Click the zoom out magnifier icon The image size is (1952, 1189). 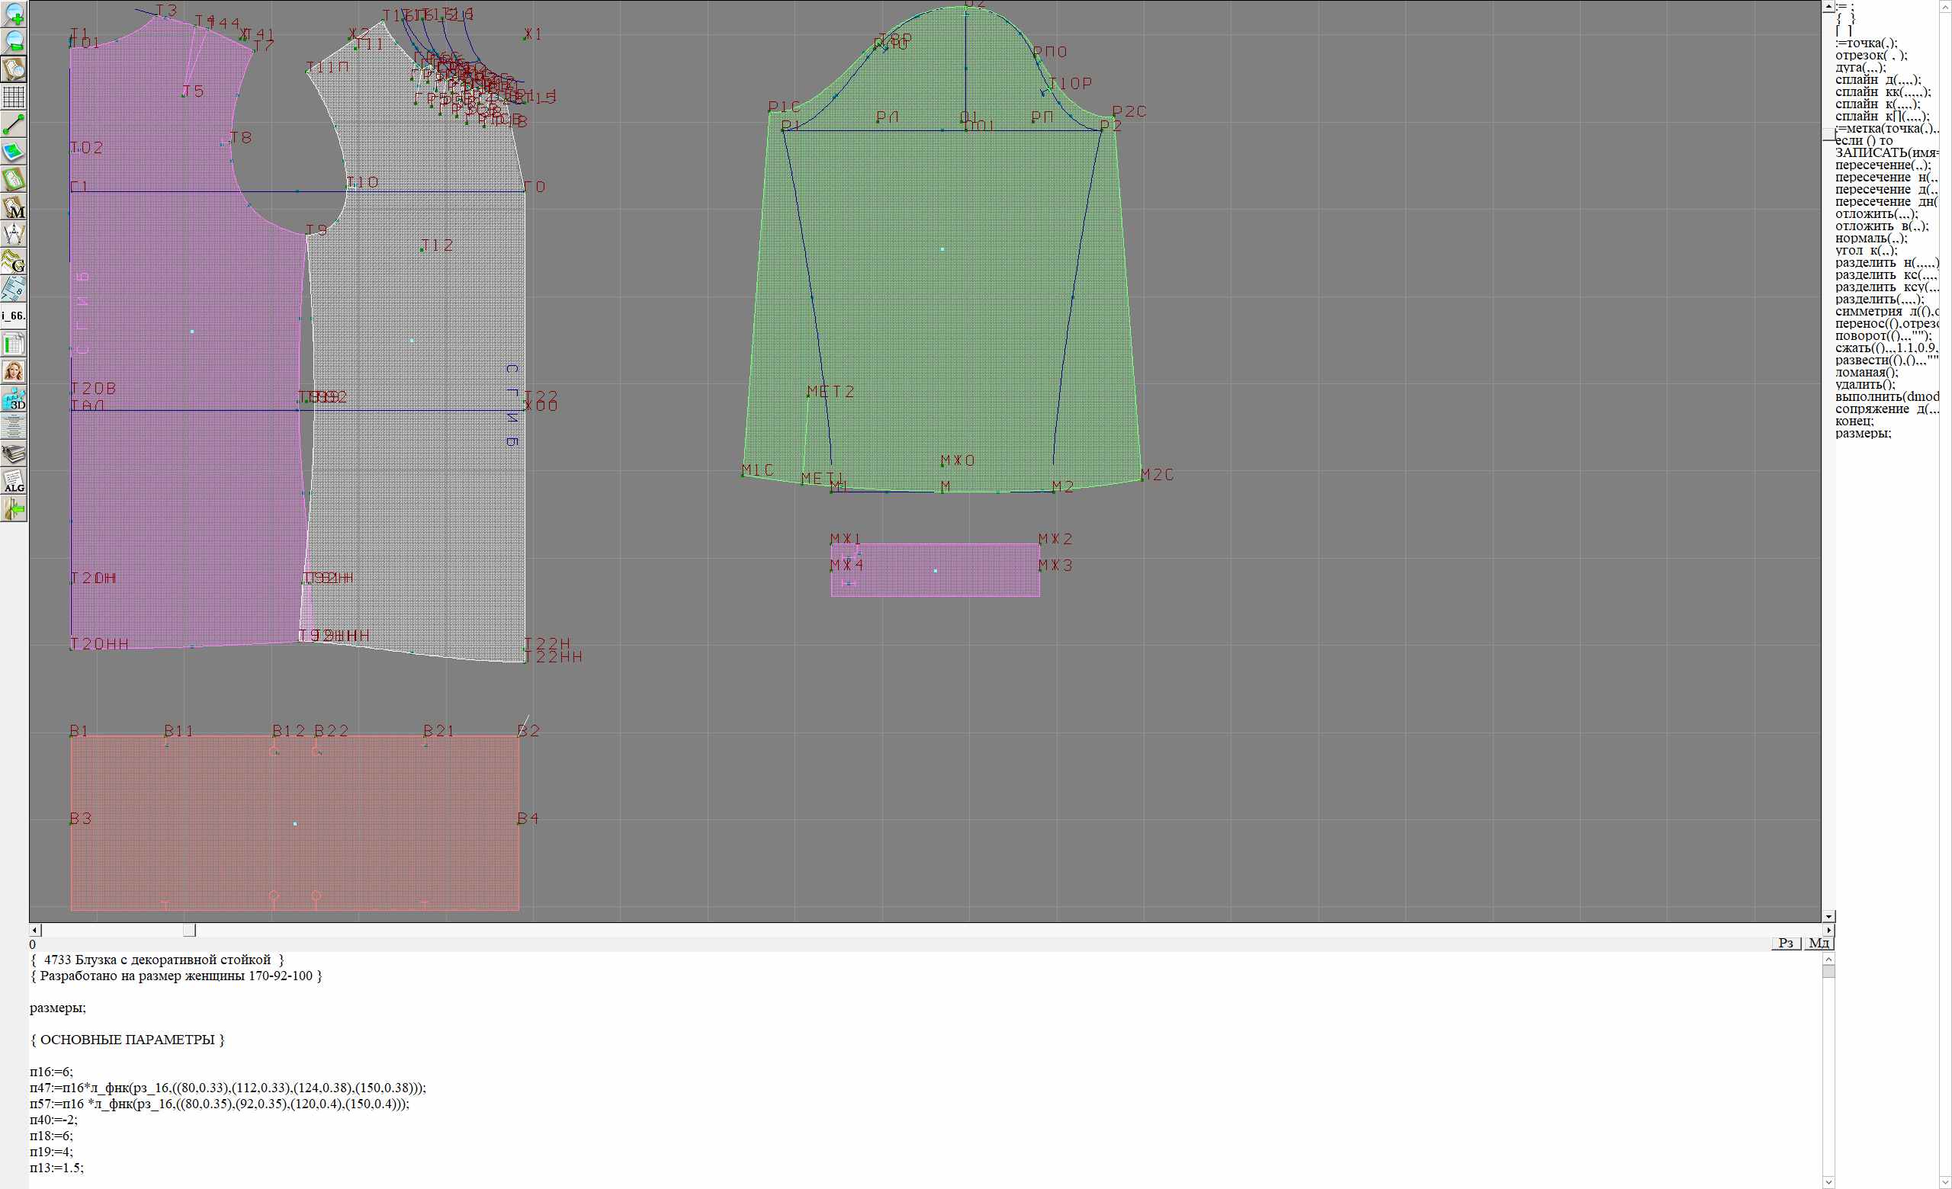[14, 41]
